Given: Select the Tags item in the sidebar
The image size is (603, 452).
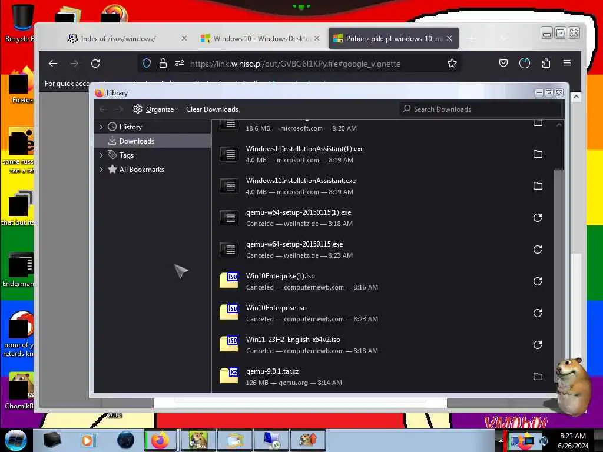Looking at the screenshot, I should 153,155.
